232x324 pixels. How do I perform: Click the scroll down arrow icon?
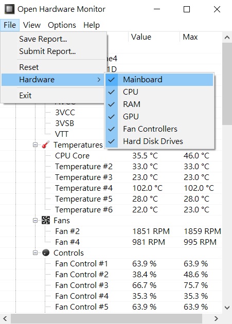[x=227, y=308]
